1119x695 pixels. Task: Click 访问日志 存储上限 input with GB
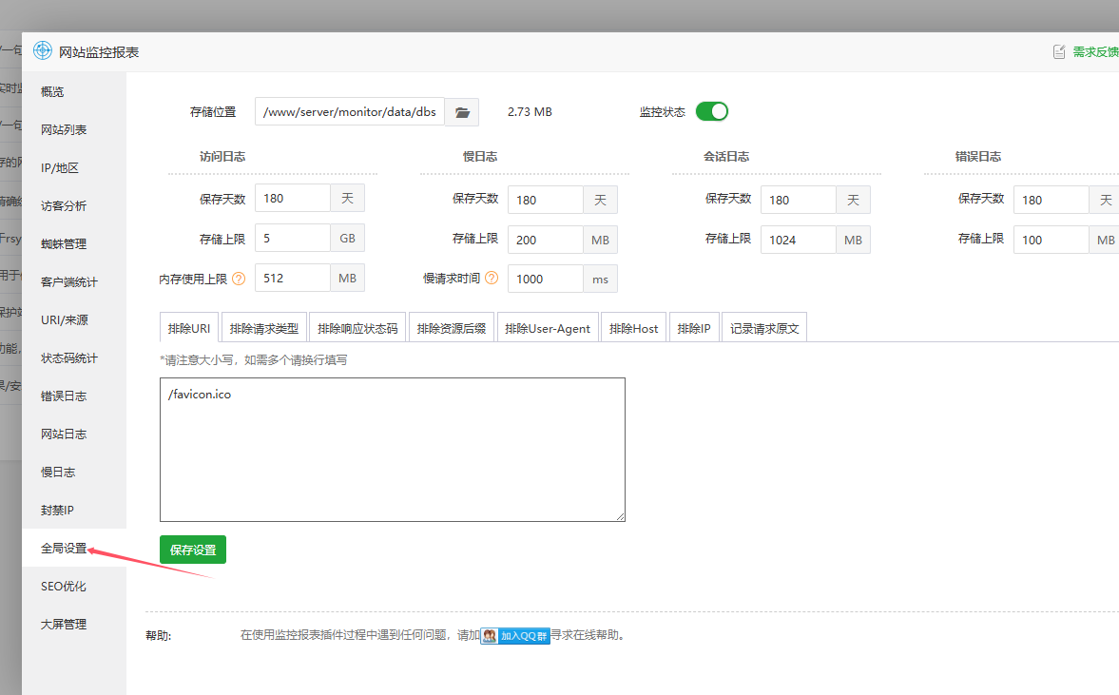point(293,238)
